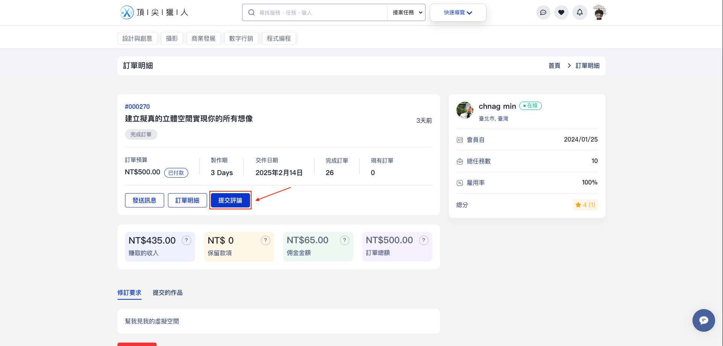Select the 修訂要求 tab
This screenshot has height=346, width=723.
pos(129,293)
